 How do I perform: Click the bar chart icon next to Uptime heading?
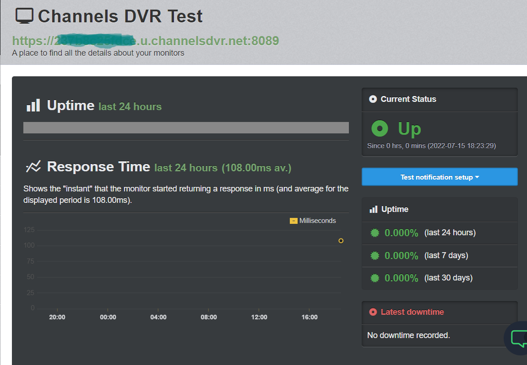point(33,106)
